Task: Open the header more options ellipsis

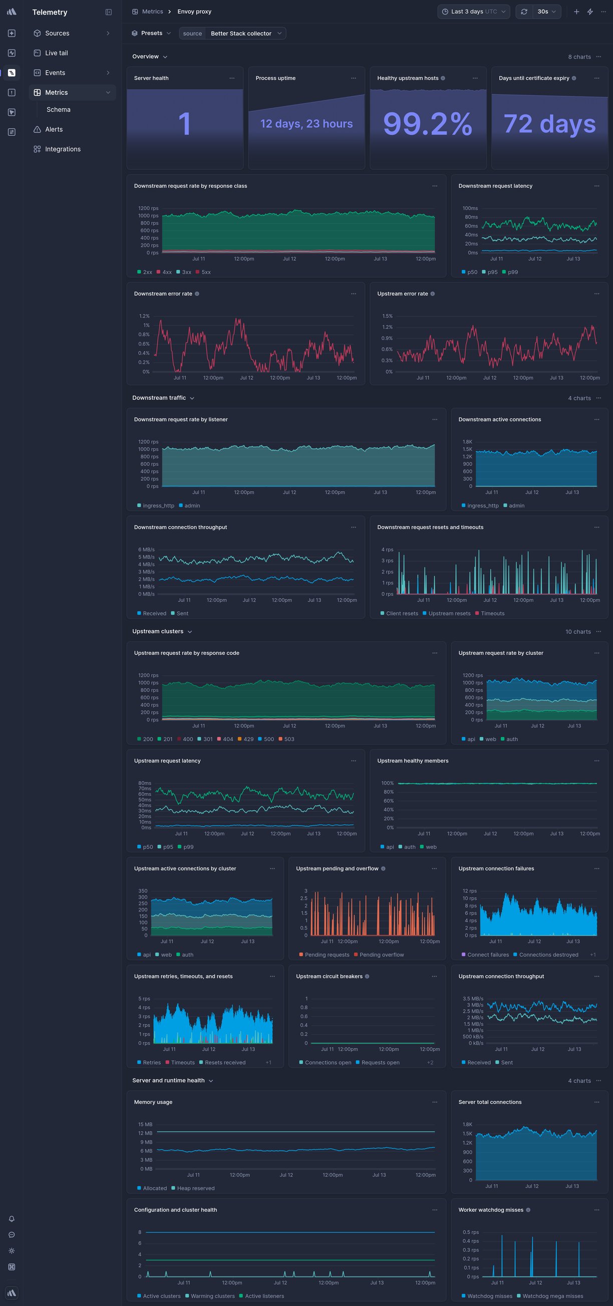Action: click(x=603, y=11)
